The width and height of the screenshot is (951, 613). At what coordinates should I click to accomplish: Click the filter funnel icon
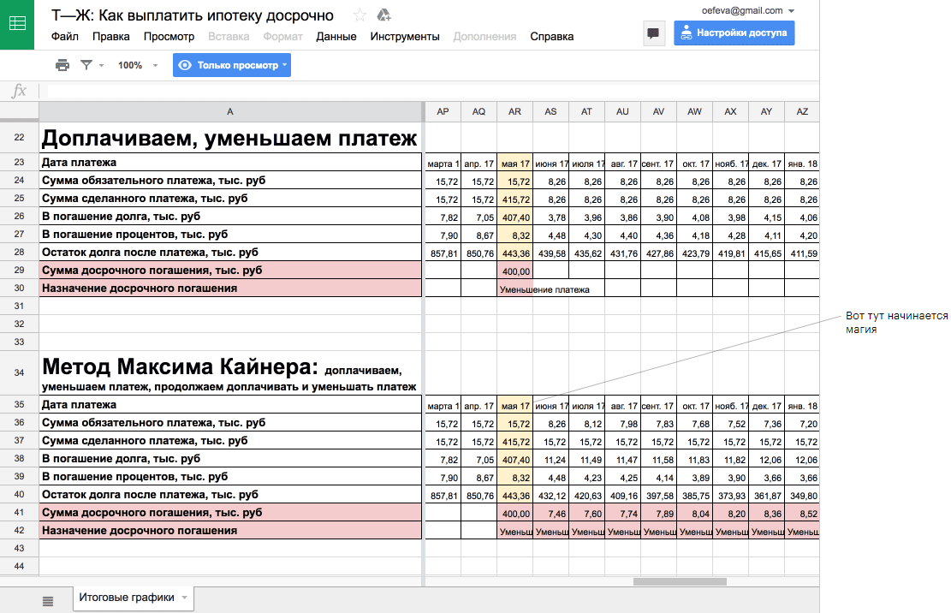(x=86, y=65)
